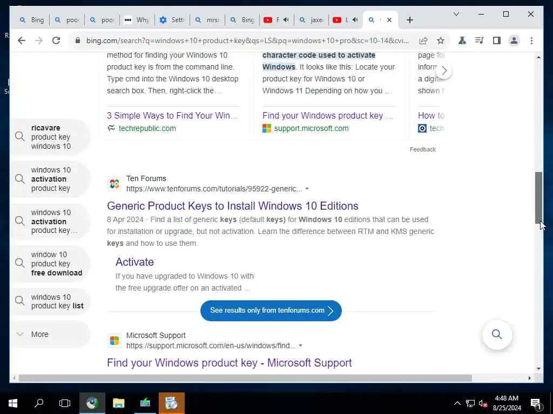Toggle the browser side panel
Viewport: 553px width, 414px height.
497,40
